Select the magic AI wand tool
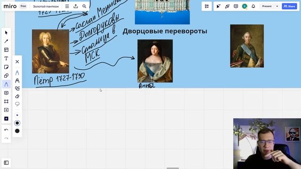This screenshot has width=301, height=169. coord(6,41)
